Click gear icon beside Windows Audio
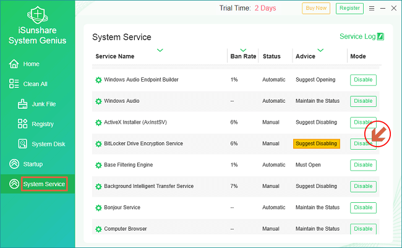Viewport: 402px width, 248px height. 98,101
